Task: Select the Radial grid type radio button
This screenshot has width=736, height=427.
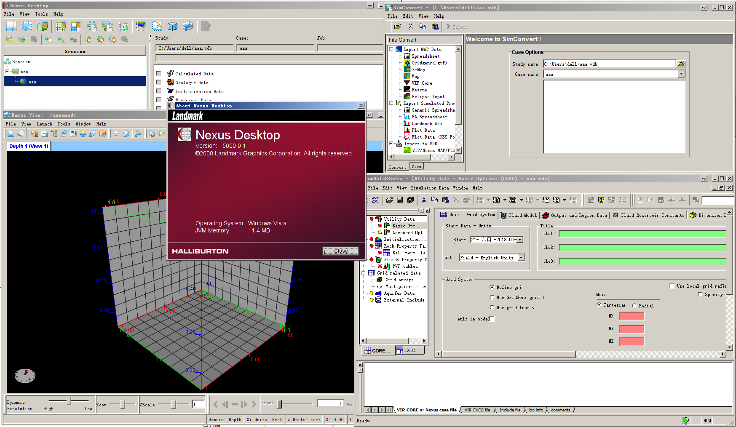Action: (634, 306)
